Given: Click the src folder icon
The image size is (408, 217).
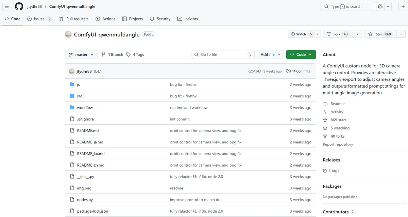Looking at the screenshot, I should (x=72, y=96).
